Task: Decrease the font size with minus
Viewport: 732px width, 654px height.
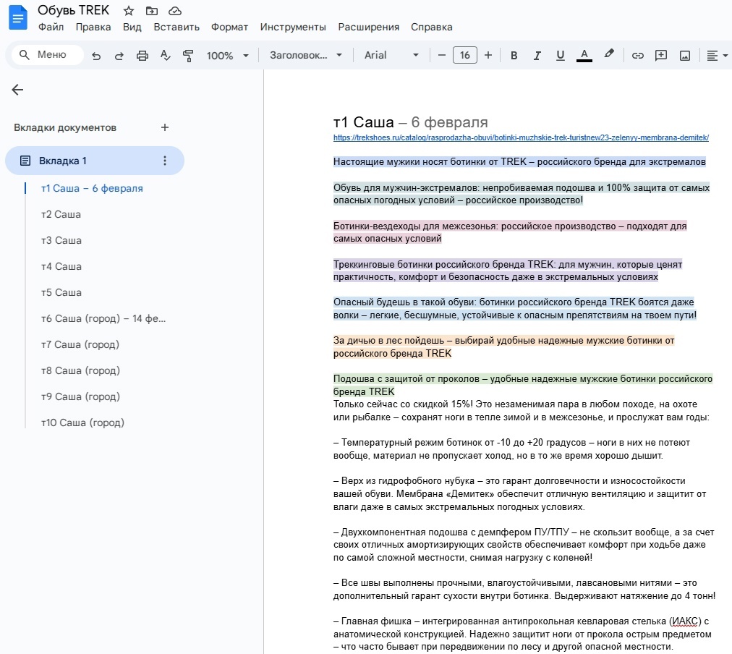Action: coord(442,55)
